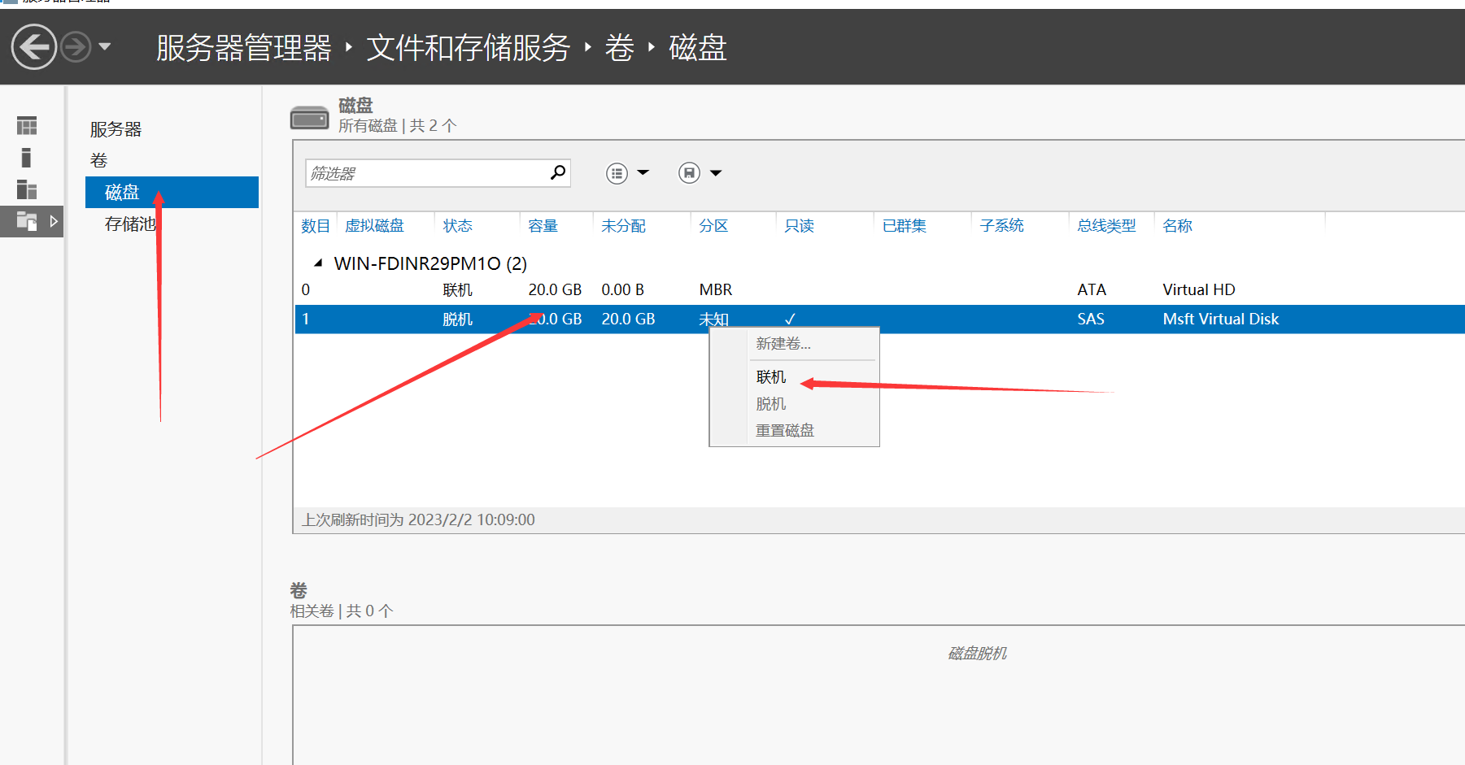Image resolution: width=1465 pixels, height=765 pixels.
Task: Sort disks by 总线类型 column header
Action: [x=1105, y=226]
